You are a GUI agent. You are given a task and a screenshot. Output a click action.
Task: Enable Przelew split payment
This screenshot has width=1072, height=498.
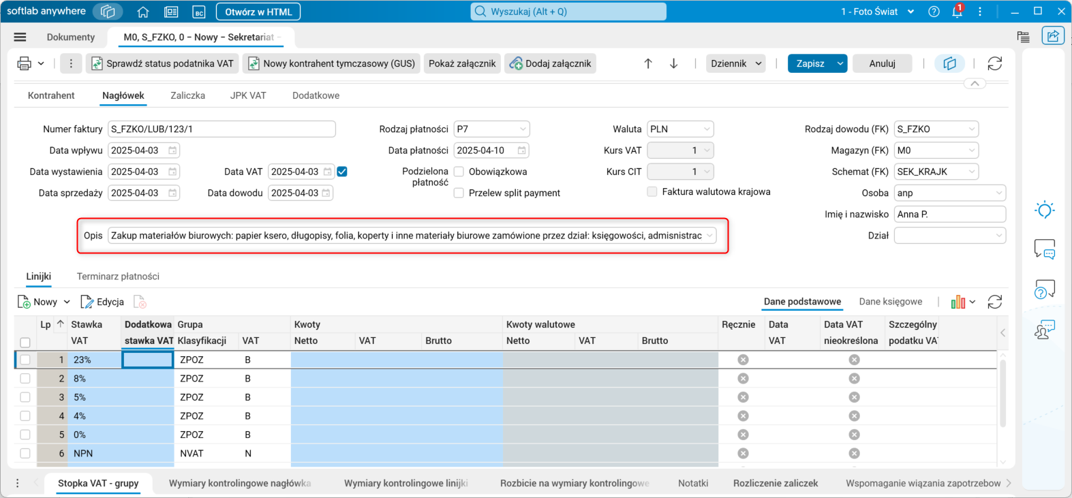pos(459,193)
